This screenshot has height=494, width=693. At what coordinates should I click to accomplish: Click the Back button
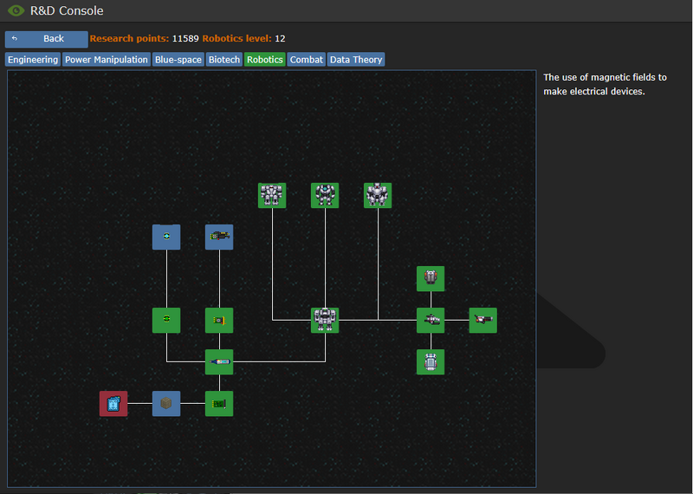[x=46, y=39]
